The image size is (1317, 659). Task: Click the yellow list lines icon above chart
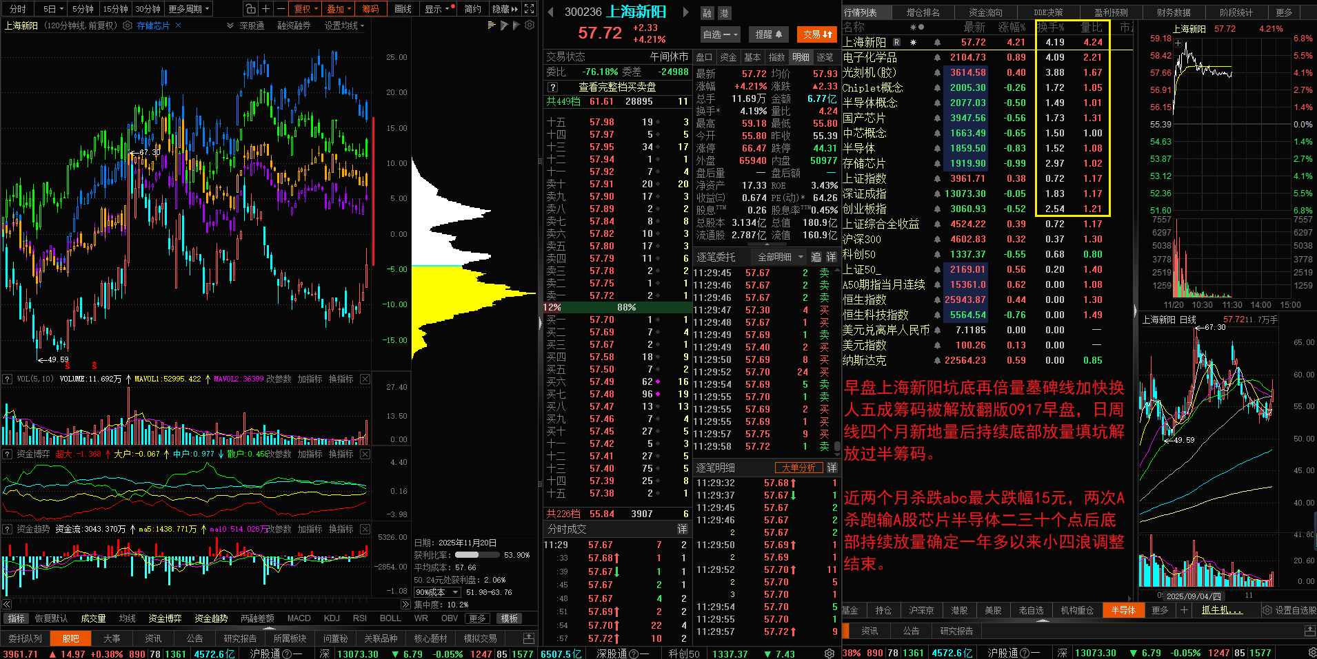tap(492, 25)
